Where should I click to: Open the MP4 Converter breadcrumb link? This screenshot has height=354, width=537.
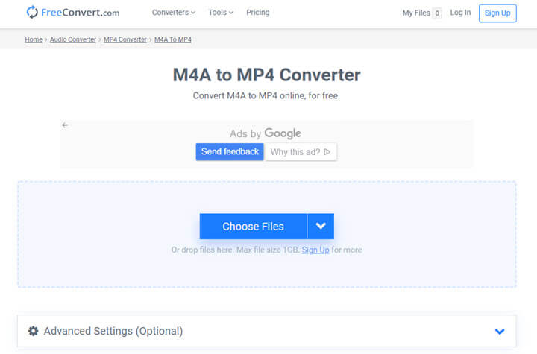tap(125, 39)
